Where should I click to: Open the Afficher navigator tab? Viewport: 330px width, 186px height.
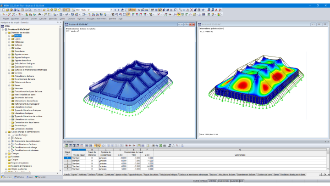pyautogui.click(x=19, y=177)
